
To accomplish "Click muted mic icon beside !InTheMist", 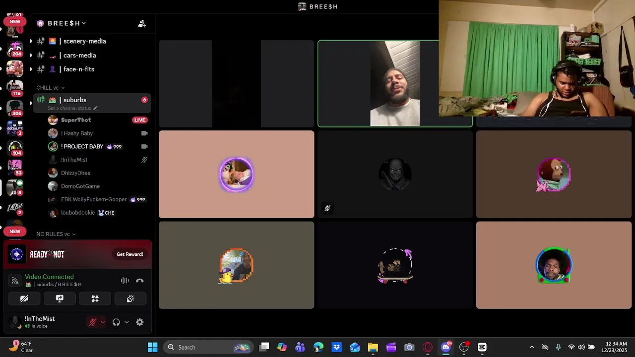I will (x=144, y=160).
